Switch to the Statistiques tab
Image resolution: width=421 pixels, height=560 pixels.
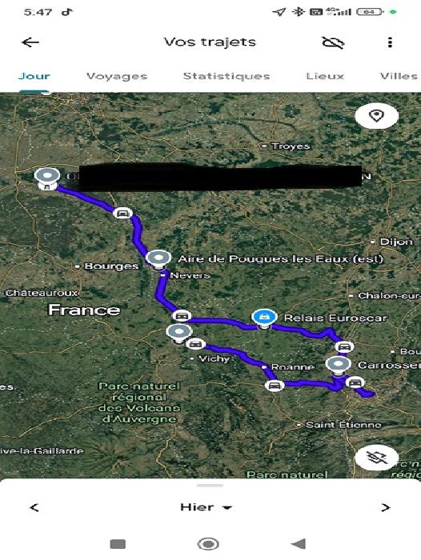227,76
